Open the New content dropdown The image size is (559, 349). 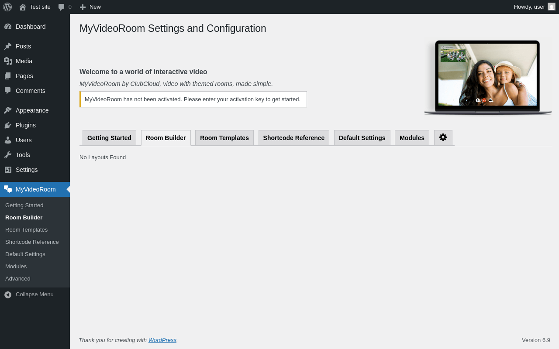(90, 7)
